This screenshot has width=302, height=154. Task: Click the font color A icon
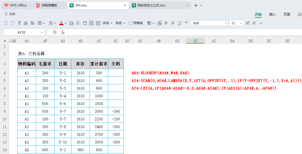point(61,23)
